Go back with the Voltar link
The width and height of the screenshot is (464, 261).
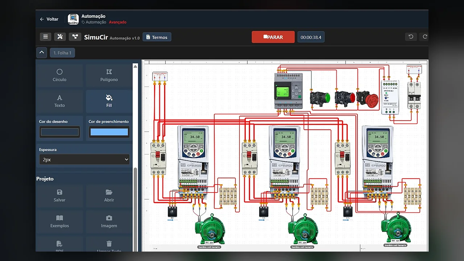(x=49, y=19)
